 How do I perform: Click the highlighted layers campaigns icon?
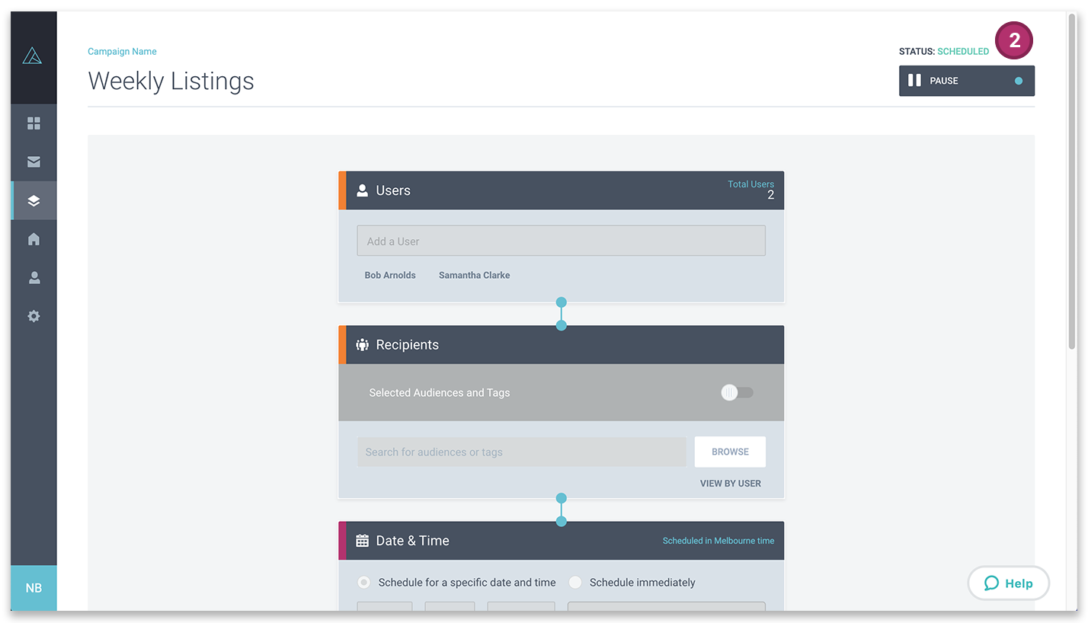34,200
